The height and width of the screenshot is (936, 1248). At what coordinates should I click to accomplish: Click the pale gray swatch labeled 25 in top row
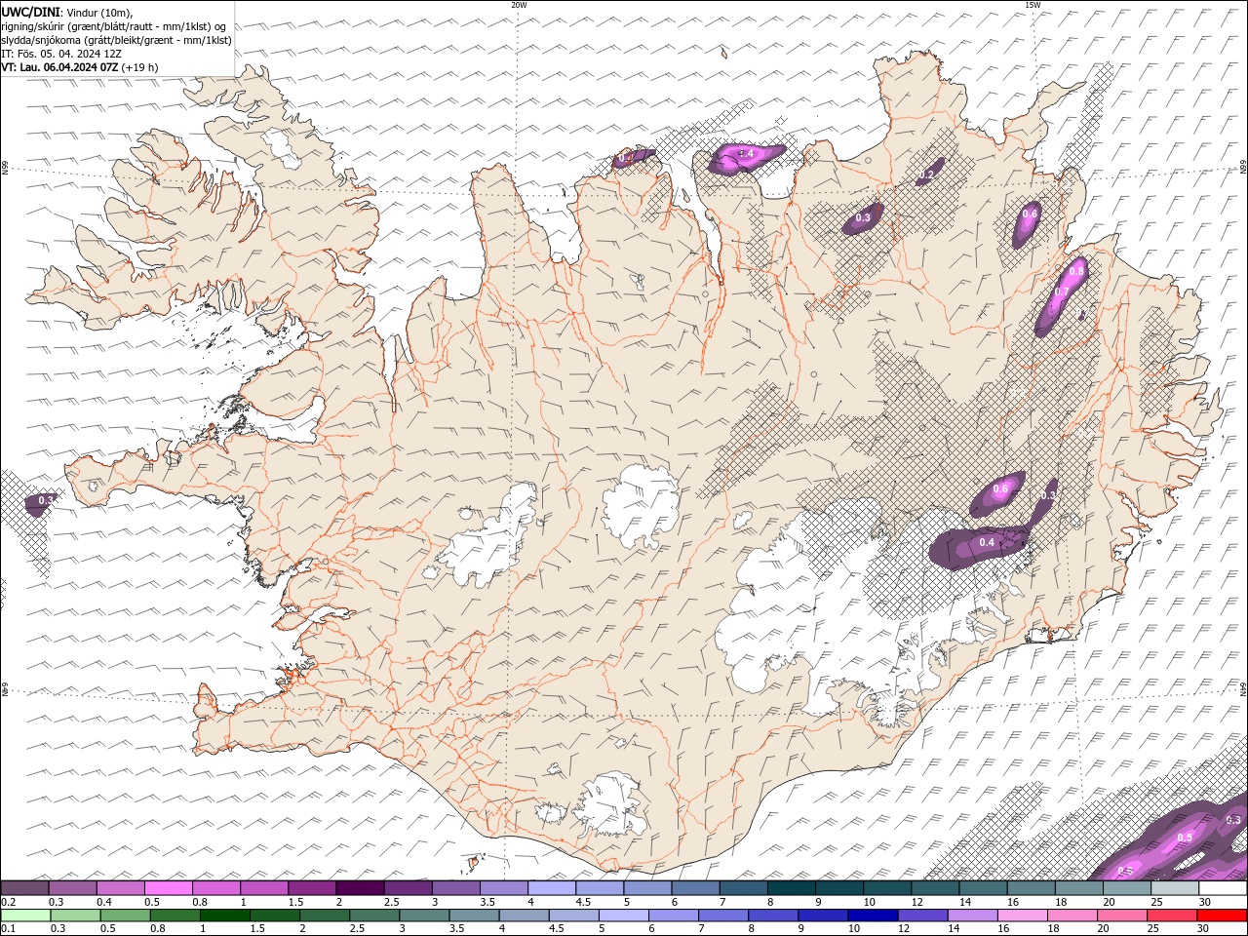(x=1175, y=888)
